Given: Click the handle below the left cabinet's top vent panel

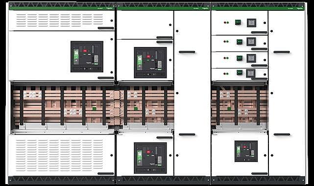Looking at the screenshot, I should click(x=106, y=28).
